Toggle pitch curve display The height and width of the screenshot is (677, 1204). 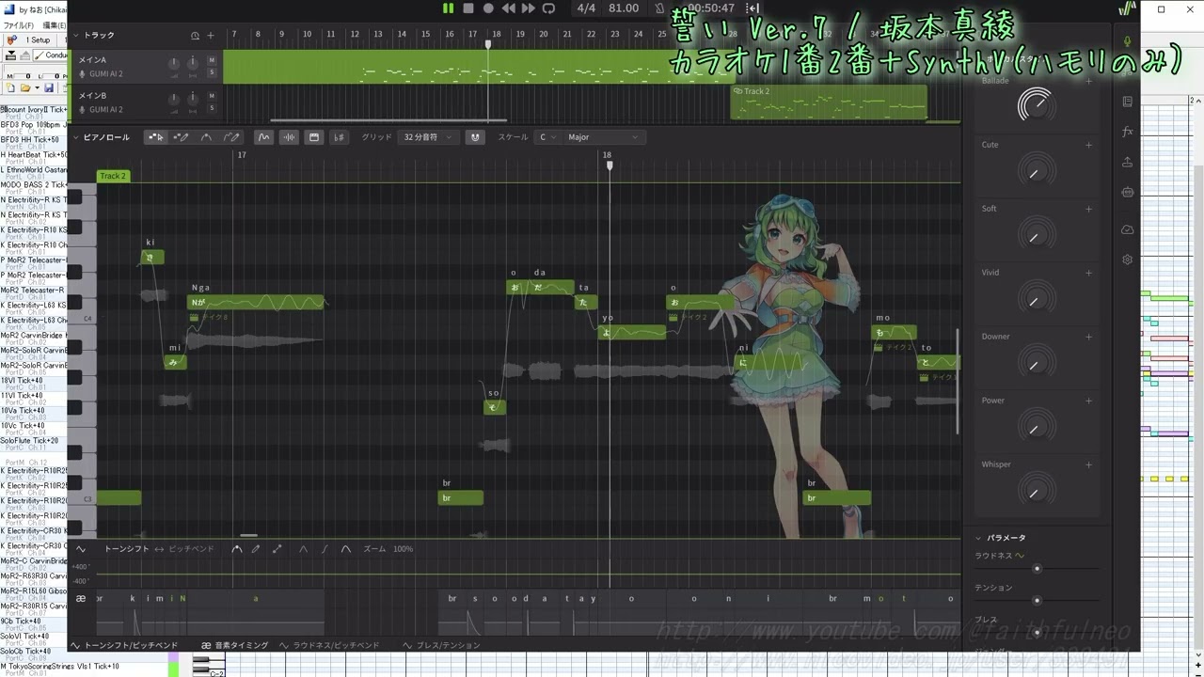[x=263, y=137]
